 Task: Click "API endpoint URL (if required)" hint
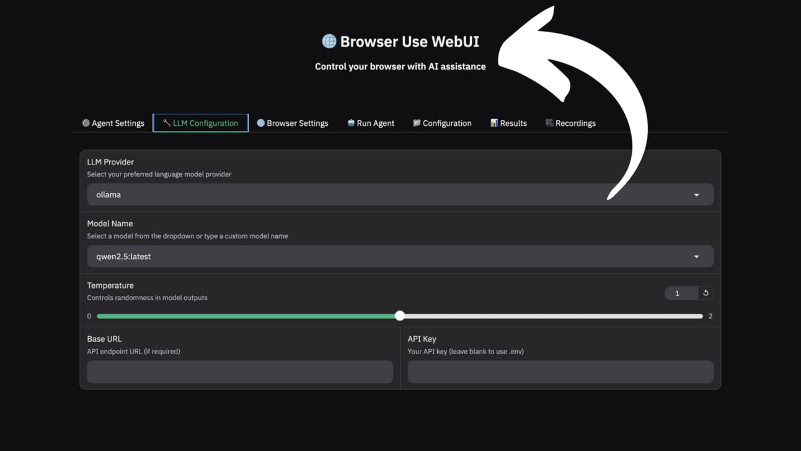134,351
